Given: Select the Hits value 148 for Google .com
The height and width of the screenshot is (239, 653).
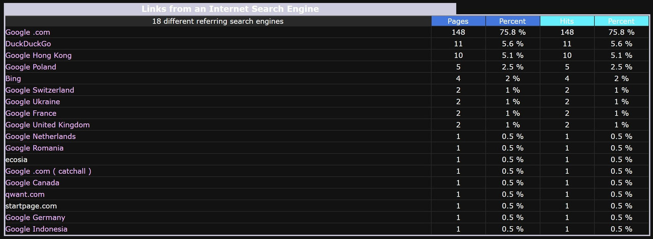Looking at the screenshot, I should 567,32.
